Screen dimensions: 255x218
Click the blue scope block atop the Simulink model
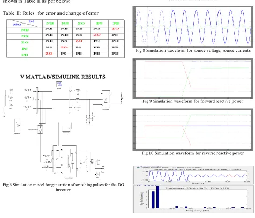(x=59, y=84)
